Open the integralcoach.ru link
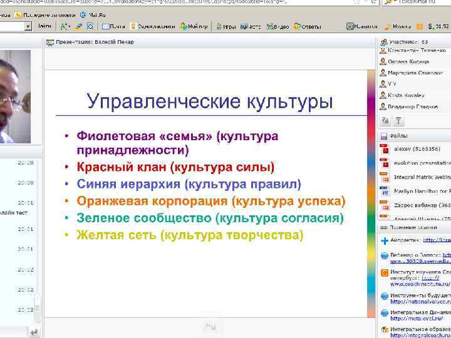This screenshot has height=338, width=451. [x=420, y=335]
